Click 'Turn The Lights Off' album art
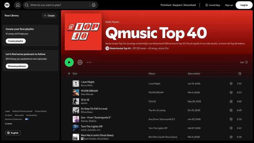This screenshot has height=143, width=254. click(76, 128)
